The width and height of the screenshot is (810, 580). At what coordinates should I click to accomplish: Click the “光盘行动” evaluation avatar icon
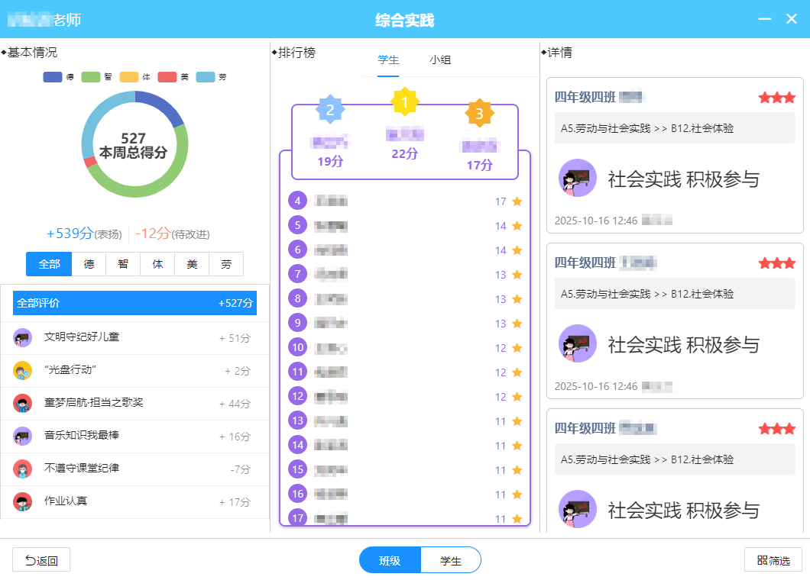tap(23, 371)
